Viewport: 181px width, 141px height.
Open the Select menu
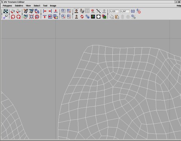click(37, 6)
